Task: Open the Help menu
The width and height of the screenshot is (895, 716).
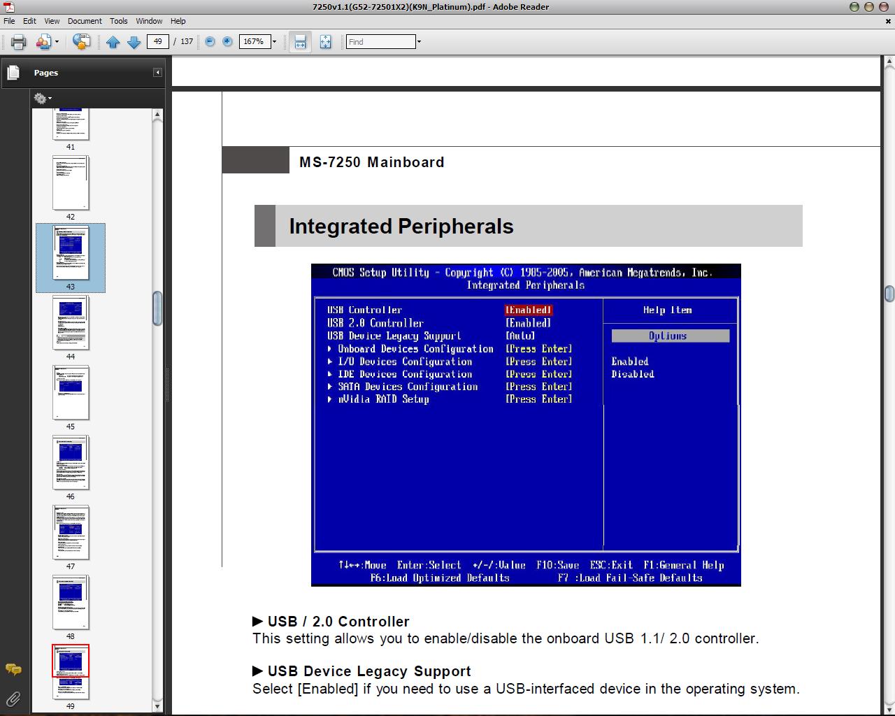Action: click(178, 21)
